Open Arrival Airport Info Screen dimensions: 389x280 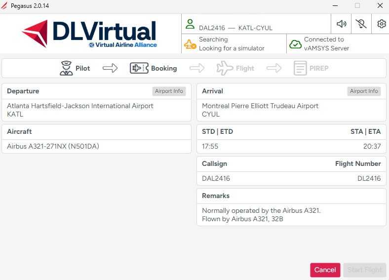pos(364,91)
